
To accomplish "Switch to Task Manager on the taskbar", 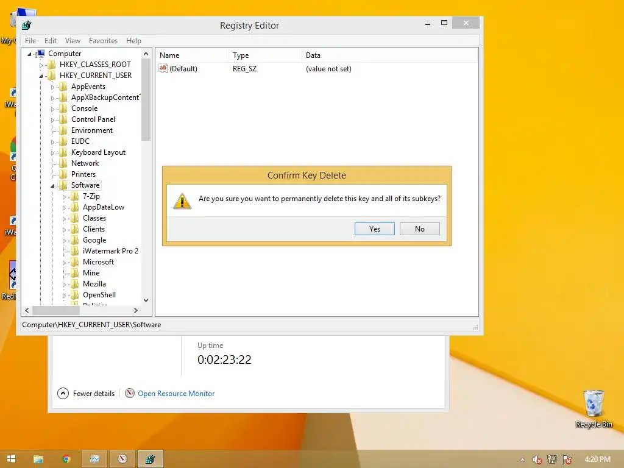I will 94,459.
